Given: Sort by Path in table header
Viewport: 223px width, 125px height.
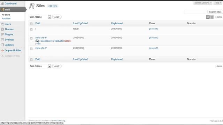Looking at the screenshot, I should (x=38, y=23).
